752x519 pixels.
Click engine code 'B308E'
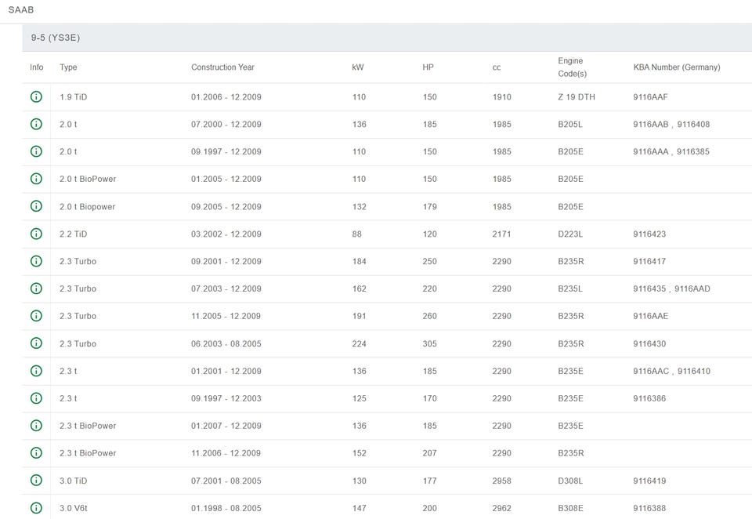click(x=570, y=509)
